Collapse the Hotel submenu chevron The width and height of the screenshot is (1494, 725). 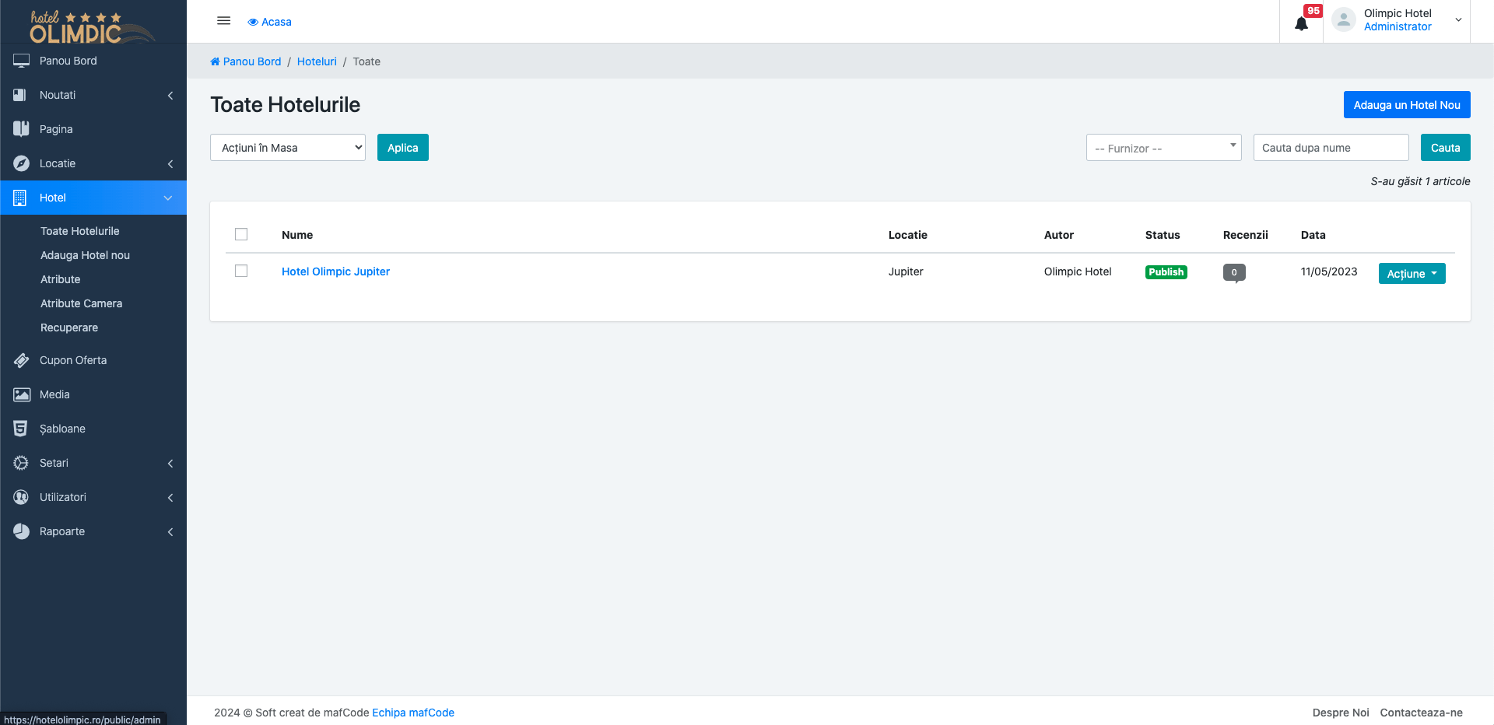coord(168,198)
